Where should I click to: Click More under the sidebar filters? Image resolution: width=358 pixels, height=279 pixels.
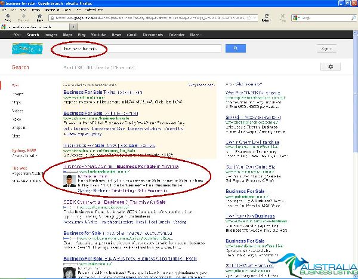tap(16, 136)
